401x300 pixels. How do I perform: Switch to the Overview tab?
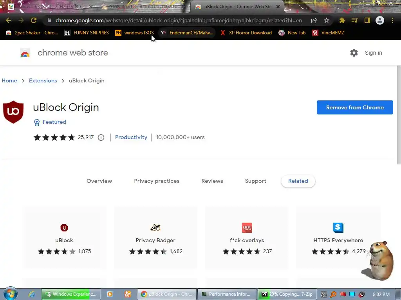coord(99,181)
